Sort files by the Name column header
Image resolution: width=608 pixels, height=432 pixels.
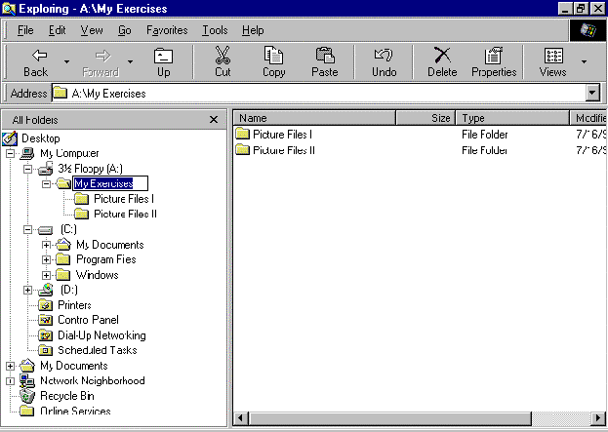[312, 118]
